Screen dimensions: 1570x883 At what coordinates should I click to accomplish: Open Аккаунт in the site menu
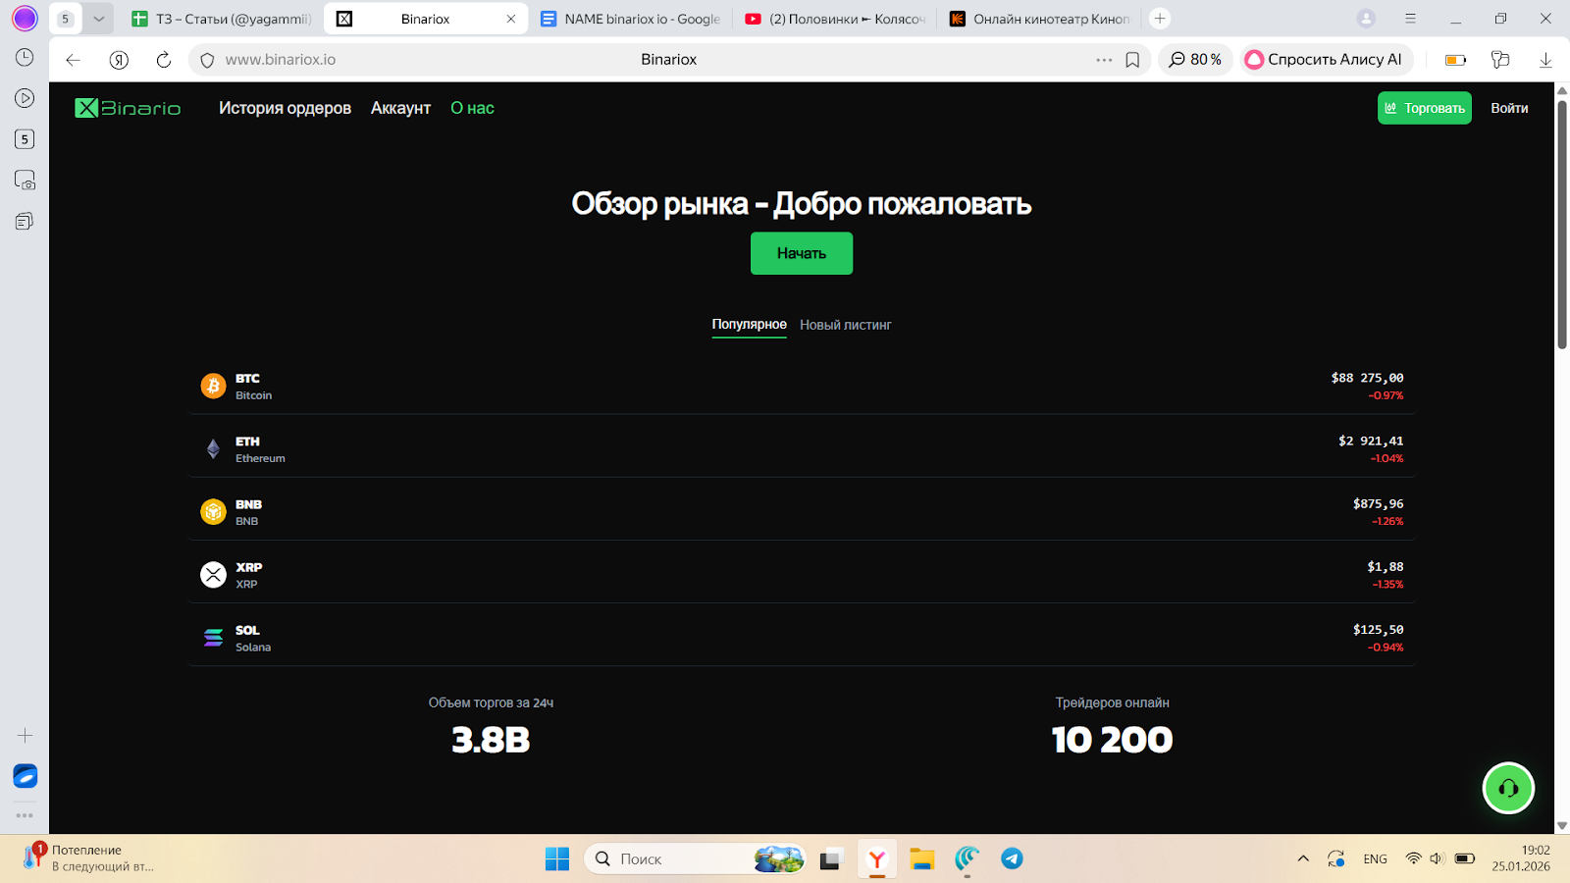point(400,108)
